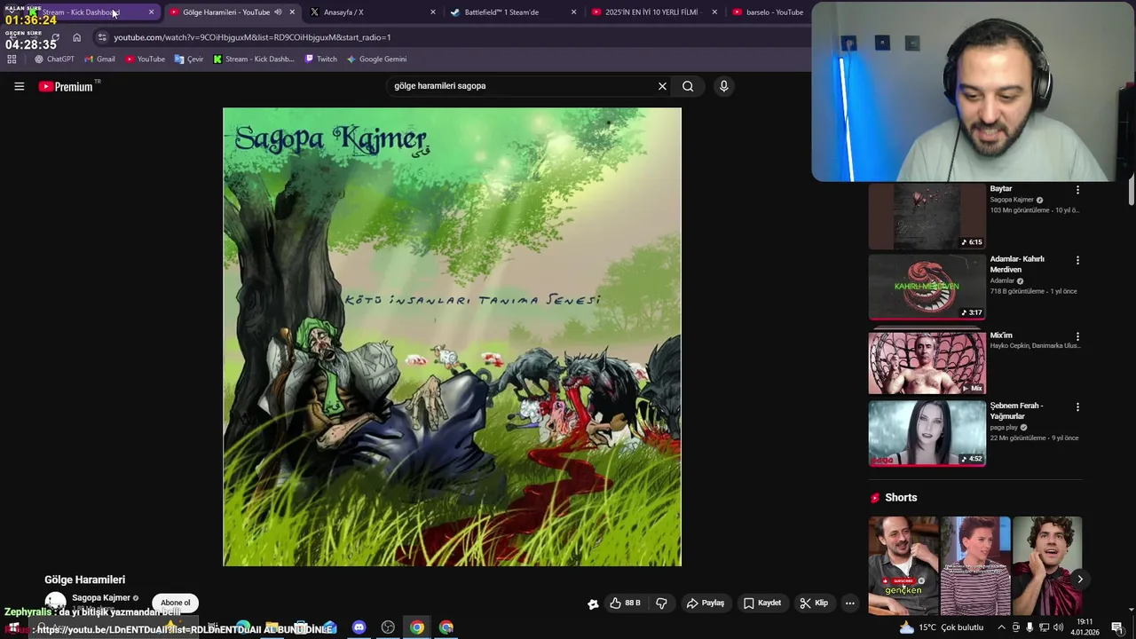Switch to barselo - YouTube tab
Viewport: 1136px width, 639px height.
pyautogui.click(x=769, y=12)
